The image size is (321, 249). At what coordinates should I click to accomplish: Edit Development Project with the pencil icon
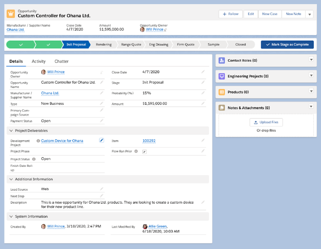(102, 141)
